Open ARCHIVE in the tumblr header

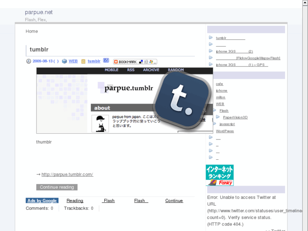(x=151, y=70)
